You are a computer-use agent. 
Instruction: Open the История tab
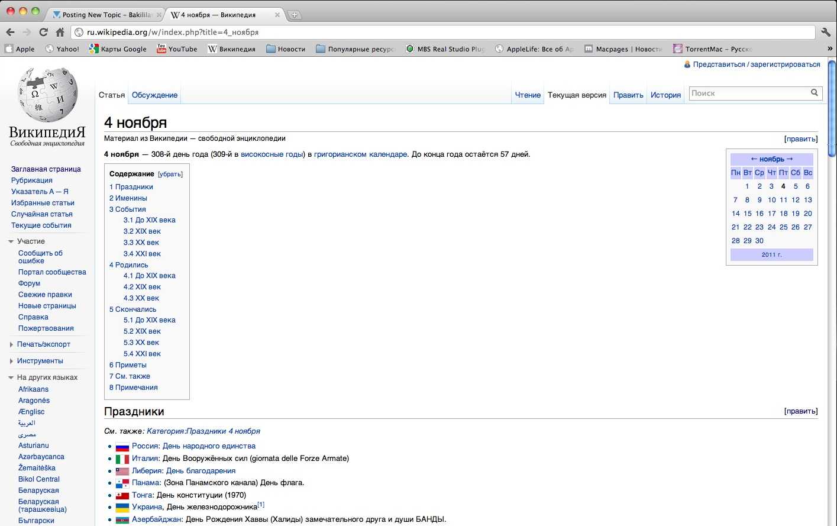(x=665, y=95)
